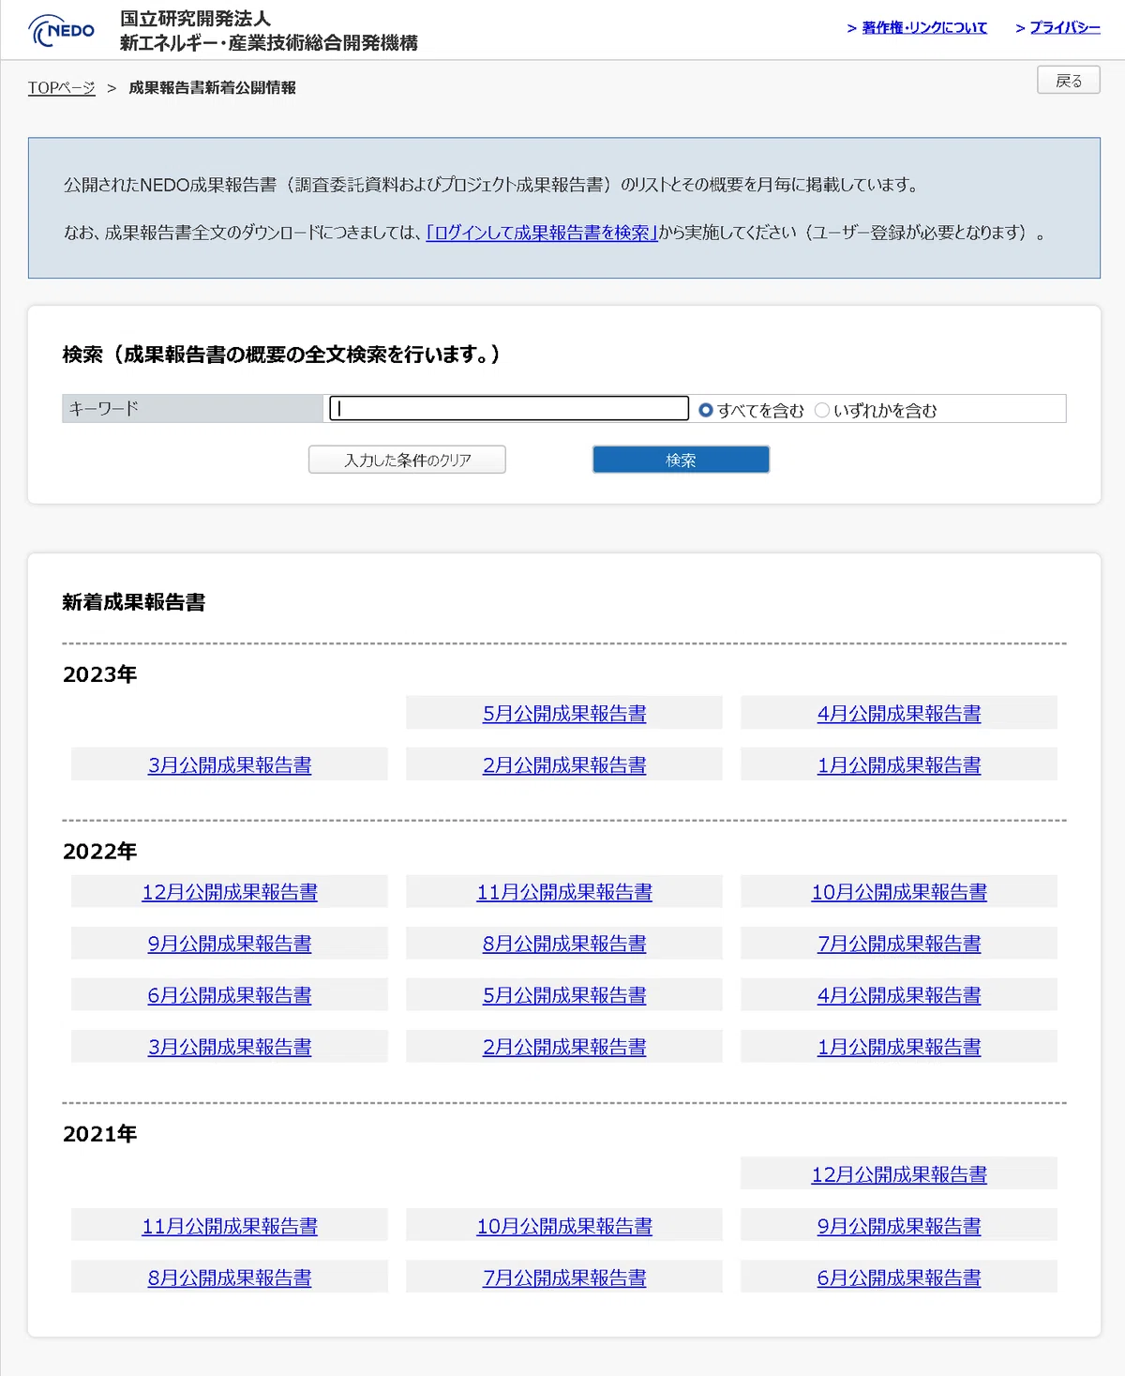Click the NEDO logo in header

pos(62,30)
